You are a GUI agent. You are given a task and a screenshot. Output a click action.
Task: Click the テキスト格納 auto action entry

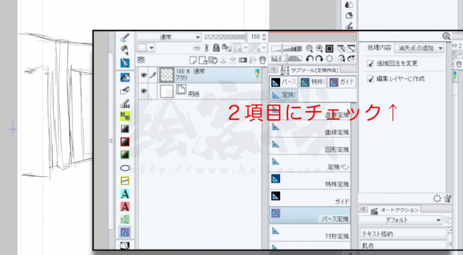coord(402,234)
